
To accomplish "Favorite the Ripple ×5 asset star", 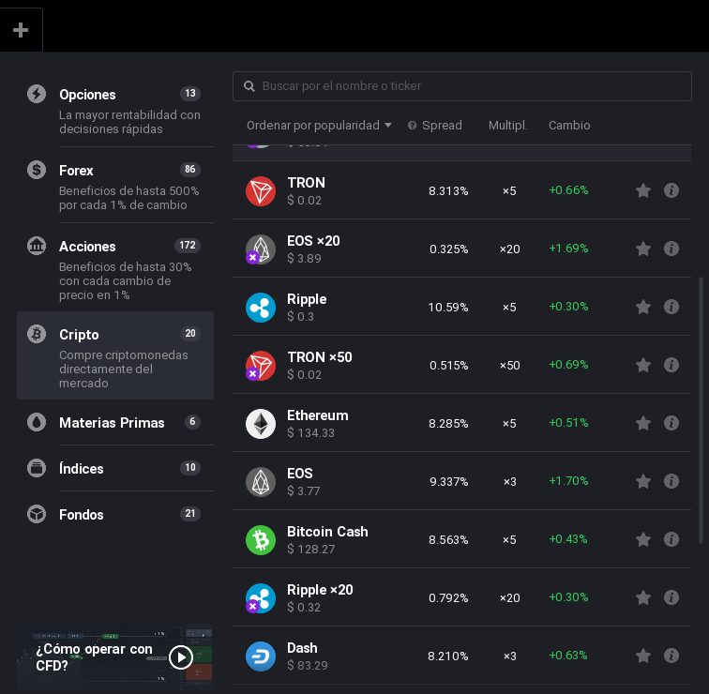I will [x=643, y=307].
